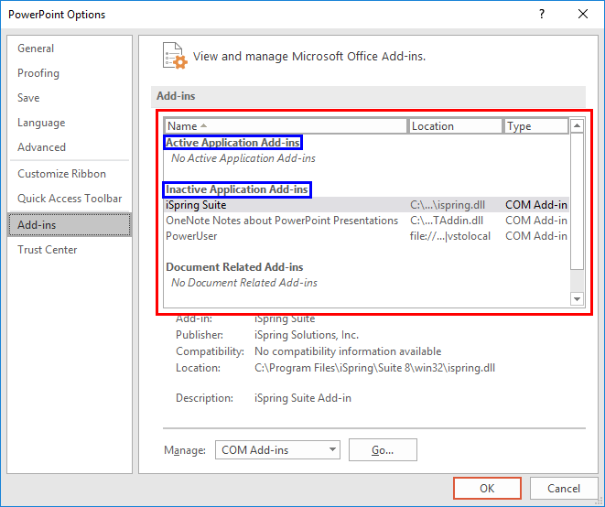
Task: Select OneNote Notes about PowerPoint Presentations row
Action: (x=366, y=221)
